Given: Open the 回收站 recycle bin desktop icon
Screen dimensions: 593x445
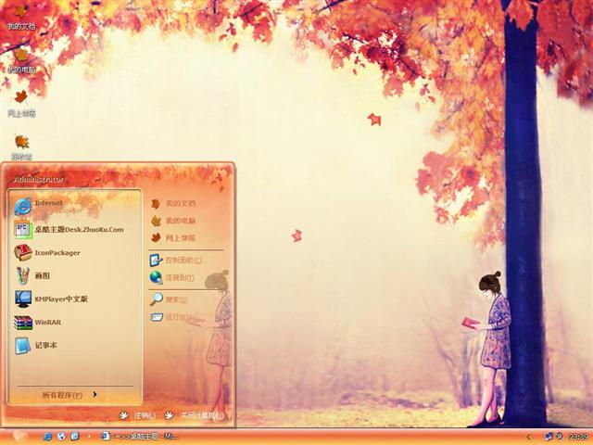Looking at the screenshot, I should [x=21, y=147].
